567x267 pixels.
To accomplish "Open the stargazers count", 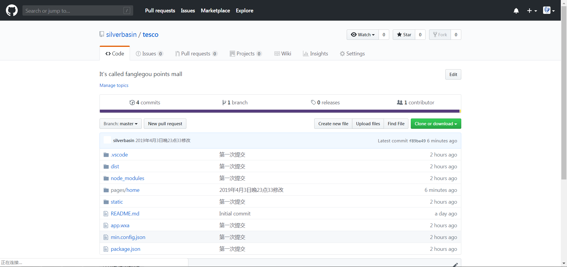I will tap(420, 34).
